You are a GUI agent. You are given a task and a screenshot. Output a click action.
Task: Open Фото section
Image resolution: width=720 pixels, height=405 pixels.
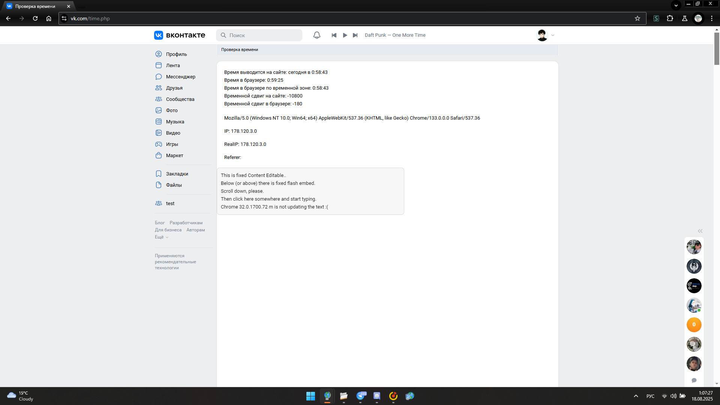172,110
